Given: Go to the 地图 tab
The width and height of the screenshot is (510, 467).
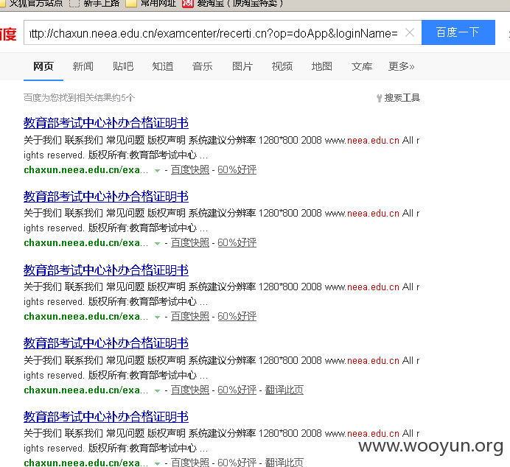Looking at the screenshot, I should 321,66.
